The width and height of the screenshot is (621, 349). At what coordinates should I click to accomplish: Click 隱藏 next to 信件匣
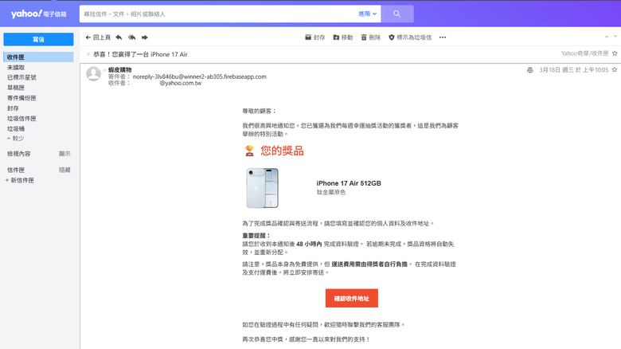coord(64,170)
